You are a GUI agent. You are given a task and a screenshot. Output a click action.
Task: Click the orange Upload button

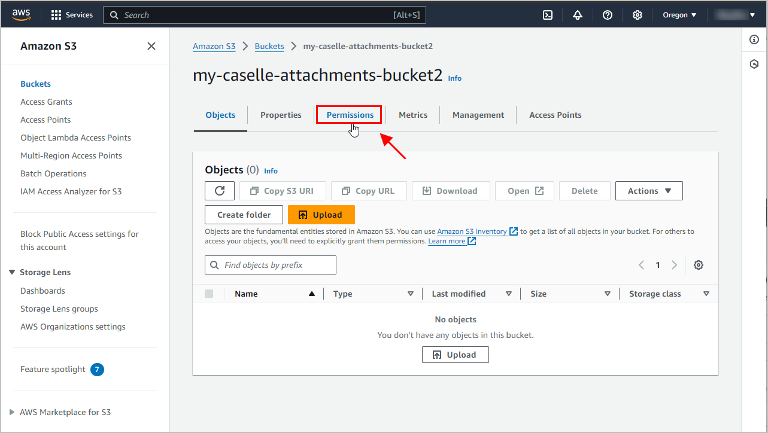321,215
